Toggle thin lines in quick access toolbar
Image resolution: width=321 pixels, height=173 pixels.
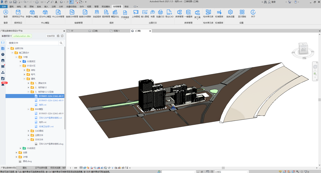click(72, 2)
